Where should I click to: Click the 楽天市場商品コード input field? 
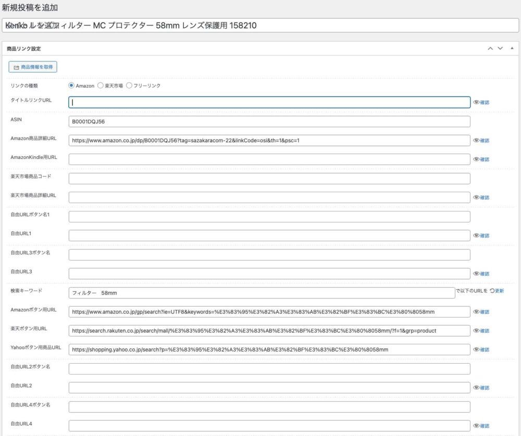269,179
